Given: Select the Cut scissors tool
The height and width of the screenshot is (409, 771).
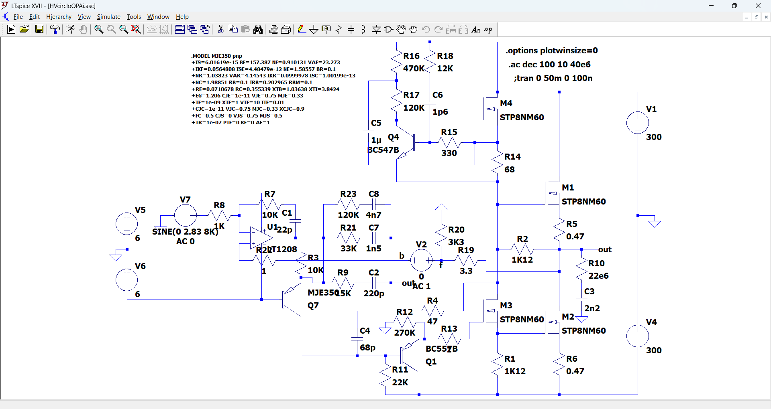Looking at the screenshot, I should coord(220,29).
